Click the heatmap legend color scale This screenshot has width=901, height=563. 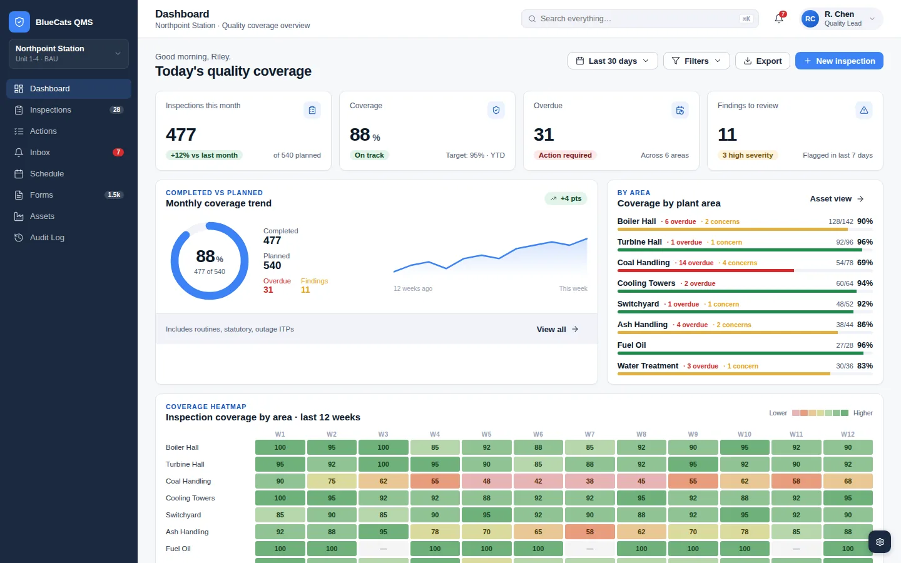click(x=820, y=413)
